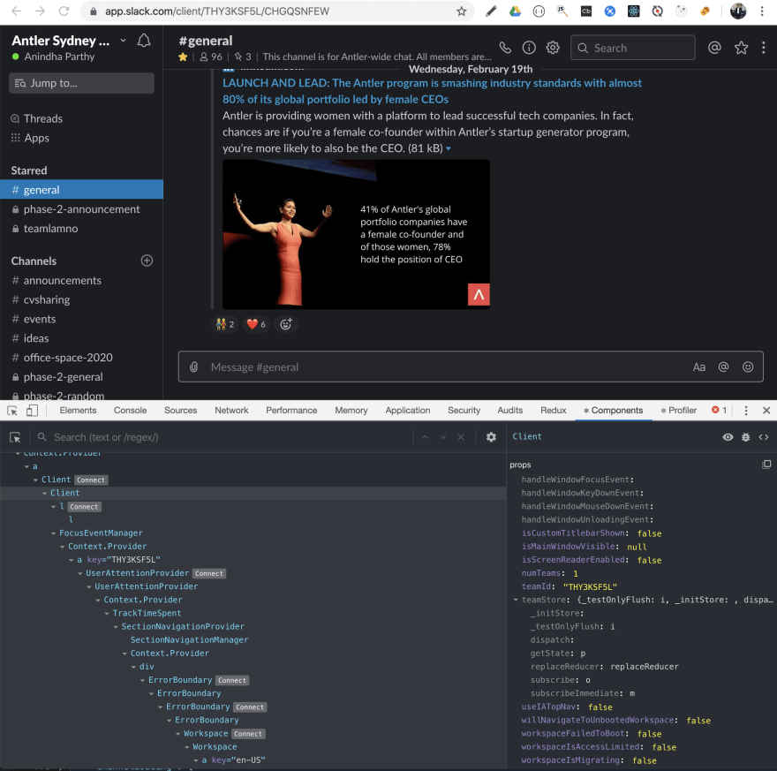Collapse UserAttentionProvider Connect node
The width and height of the screenshot is (777, 771).
(x=80, y=573)
